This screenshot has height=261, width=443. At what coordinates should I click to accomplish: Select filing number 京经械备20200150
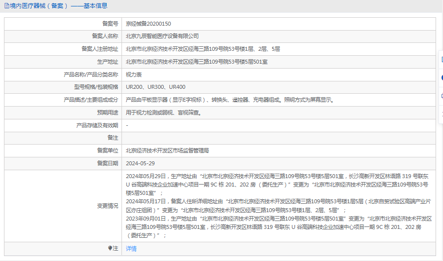(148, 24)
